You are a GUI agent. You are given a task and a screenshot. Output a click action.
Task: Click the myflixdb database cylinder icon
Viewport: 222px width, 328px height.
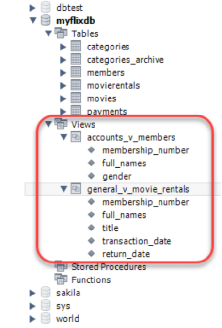click(46, 20)
